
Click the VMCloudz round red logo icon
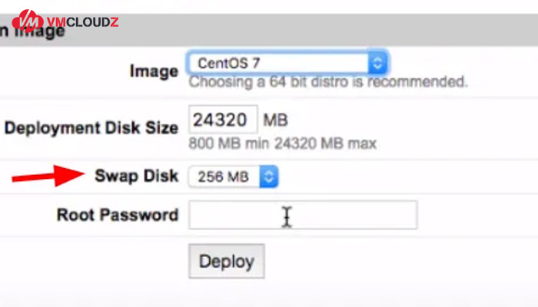coord(27,21)
